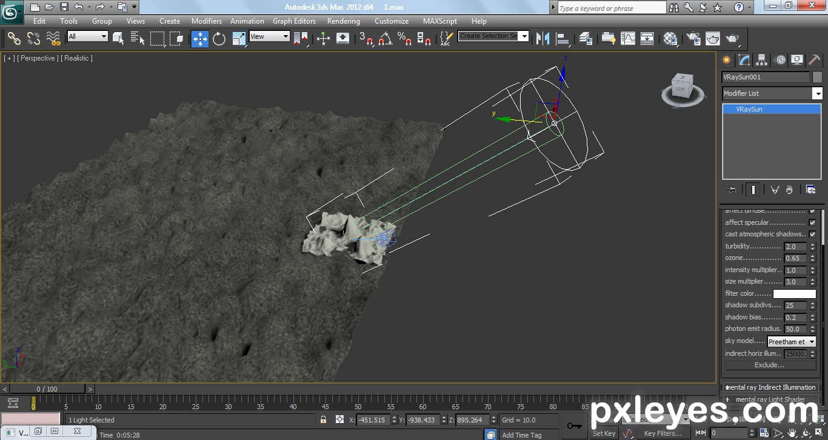Expand Quick Access Toolbar customize arrow
This screenshot has height=440, width=828.
(135, 7)
